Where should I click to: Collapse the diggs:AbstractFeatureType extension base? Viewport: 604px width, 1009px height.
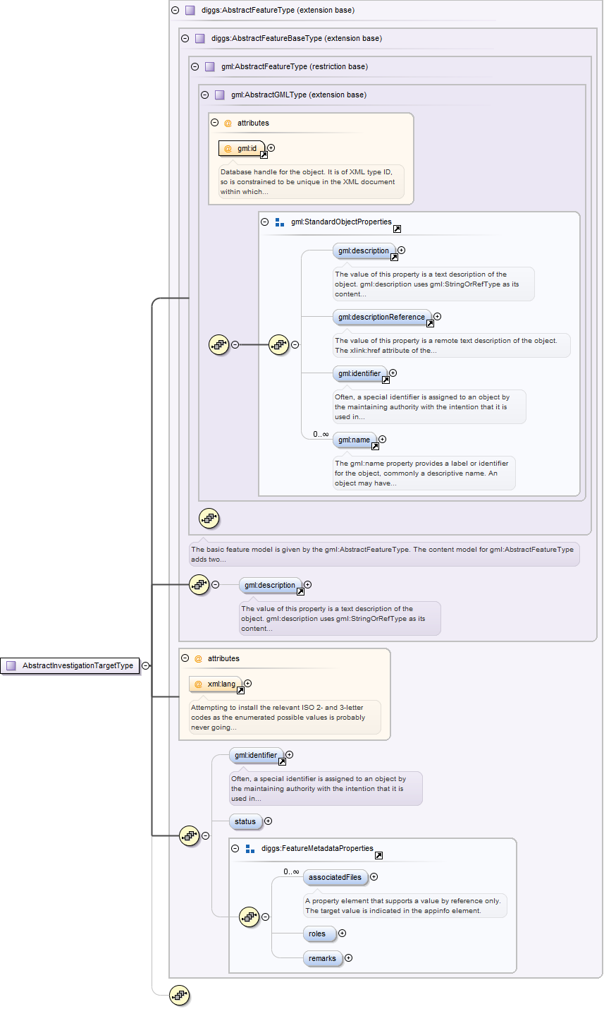(x=175, y=11)
